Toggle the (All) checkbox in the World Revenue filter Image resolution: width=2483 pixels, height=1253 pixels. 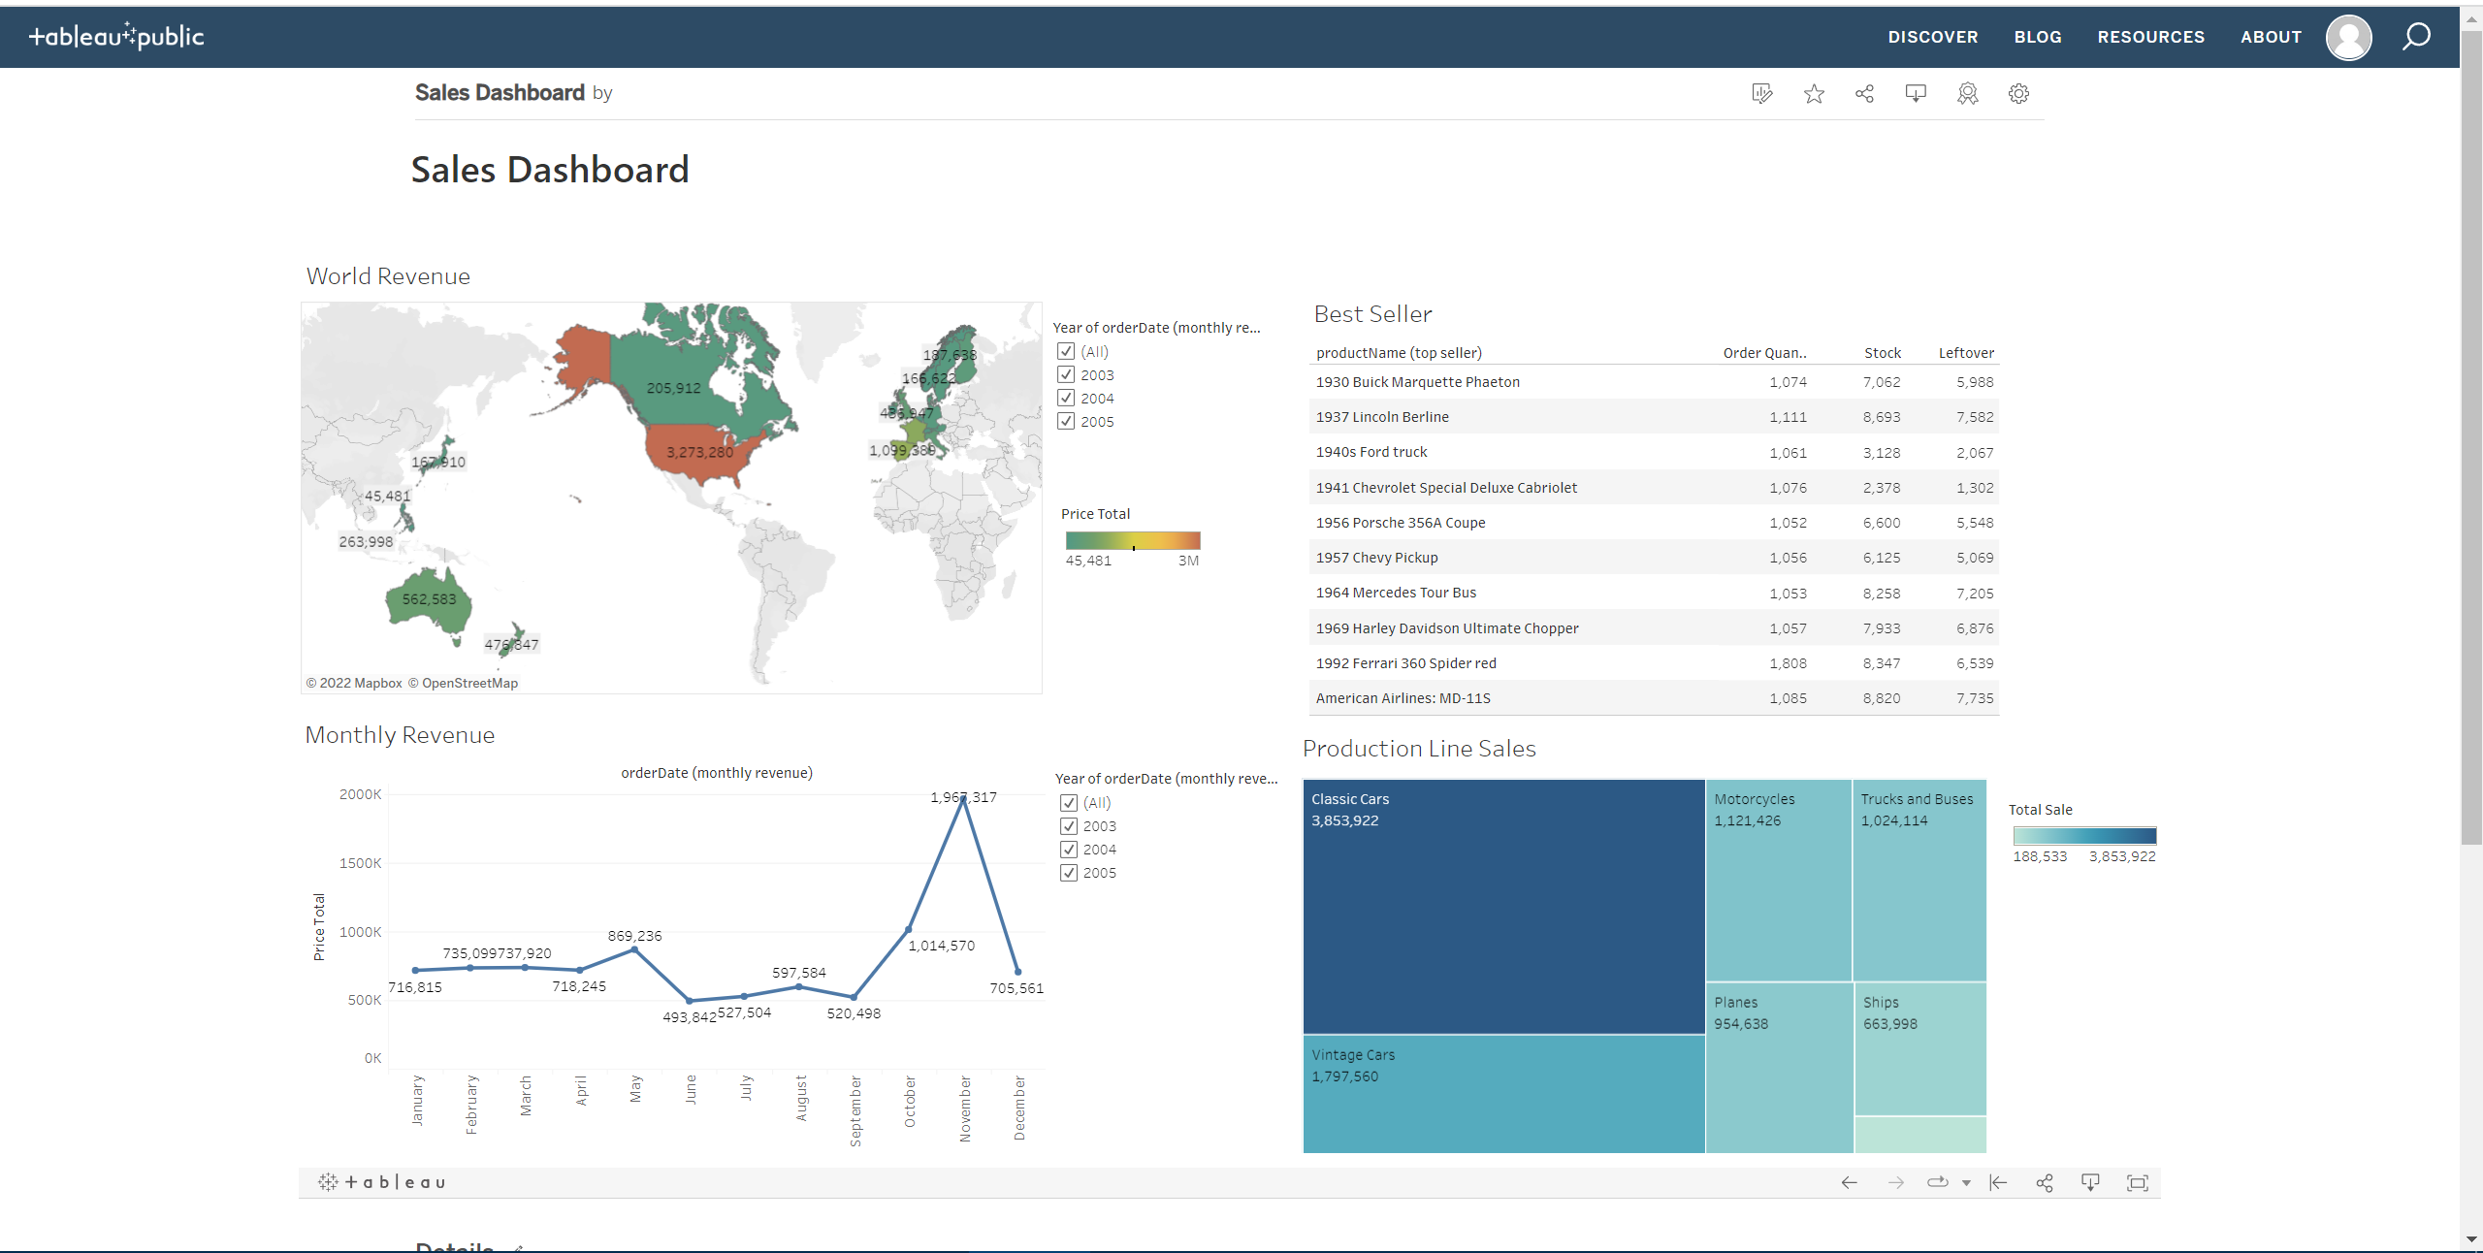[x=1067, y=352]
